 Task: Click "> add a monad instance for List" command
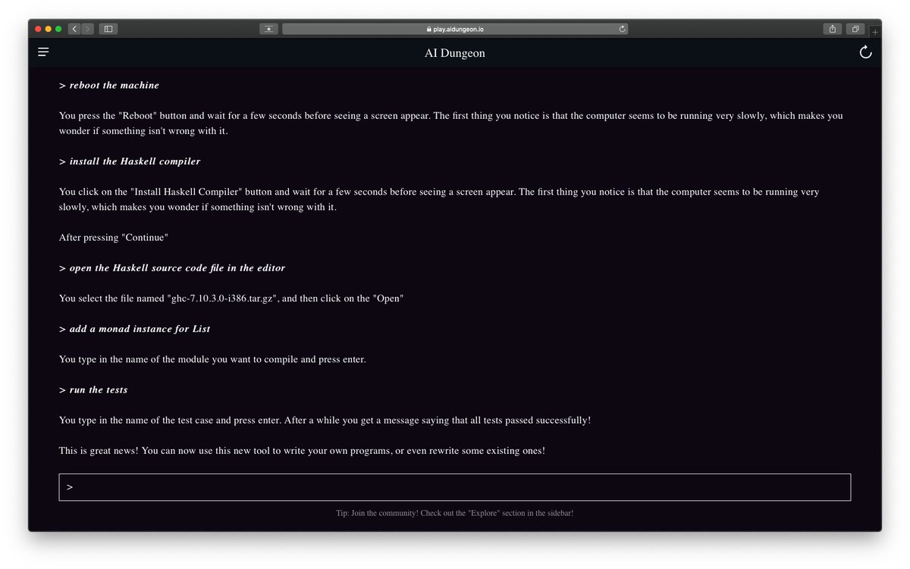click(135, 329)
